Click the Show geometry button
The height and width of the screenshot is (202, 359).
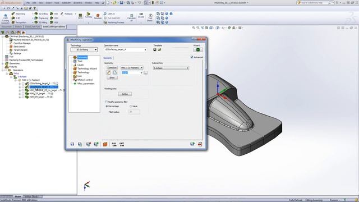(x=112, y=77)
